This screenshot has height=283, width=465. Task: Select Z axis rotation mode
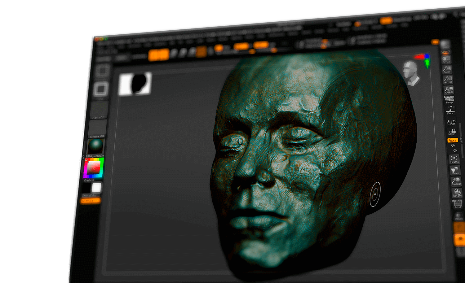point(455,150)
